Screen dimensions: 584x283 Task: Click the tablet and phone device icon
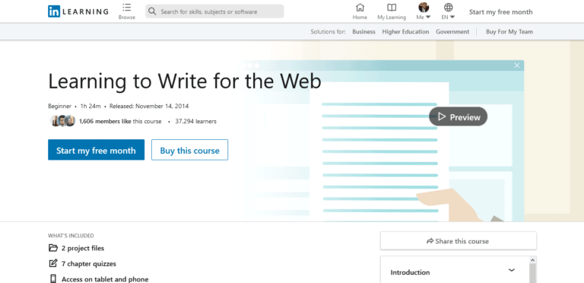coord(53,279)
